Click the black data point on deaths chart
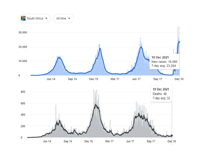The image size is (198, 161). pos(172,136)
